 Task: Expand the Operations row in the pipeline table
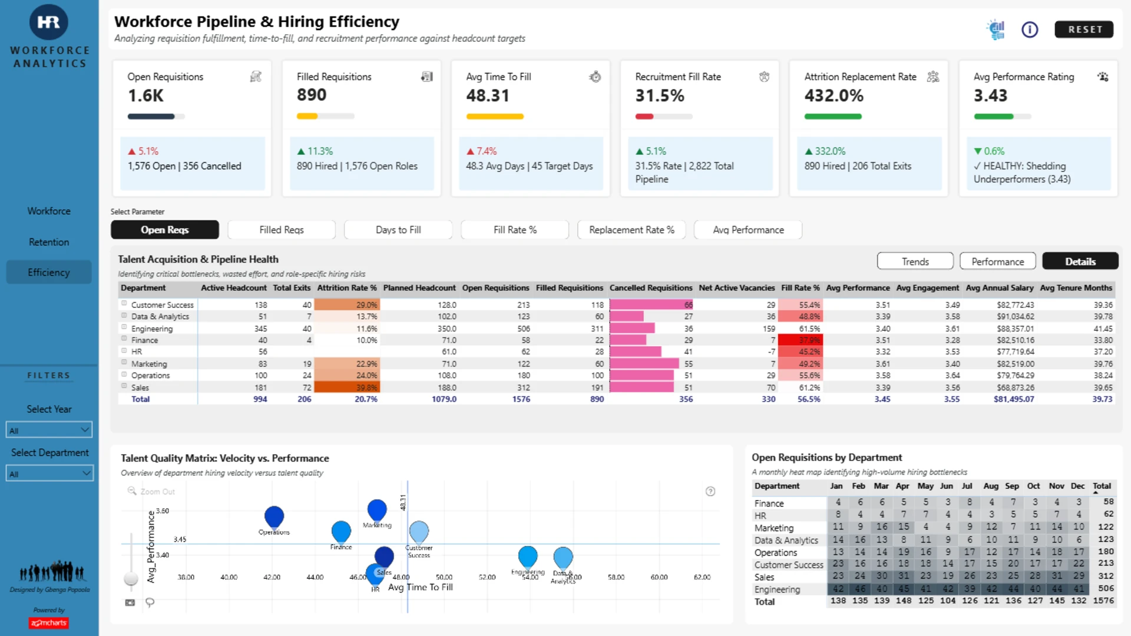tap(124, 375)
